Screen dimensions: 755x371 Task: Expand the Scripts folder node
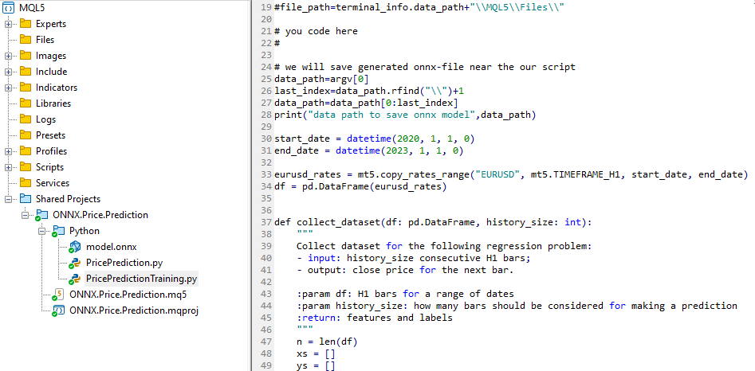click(9, 167)
